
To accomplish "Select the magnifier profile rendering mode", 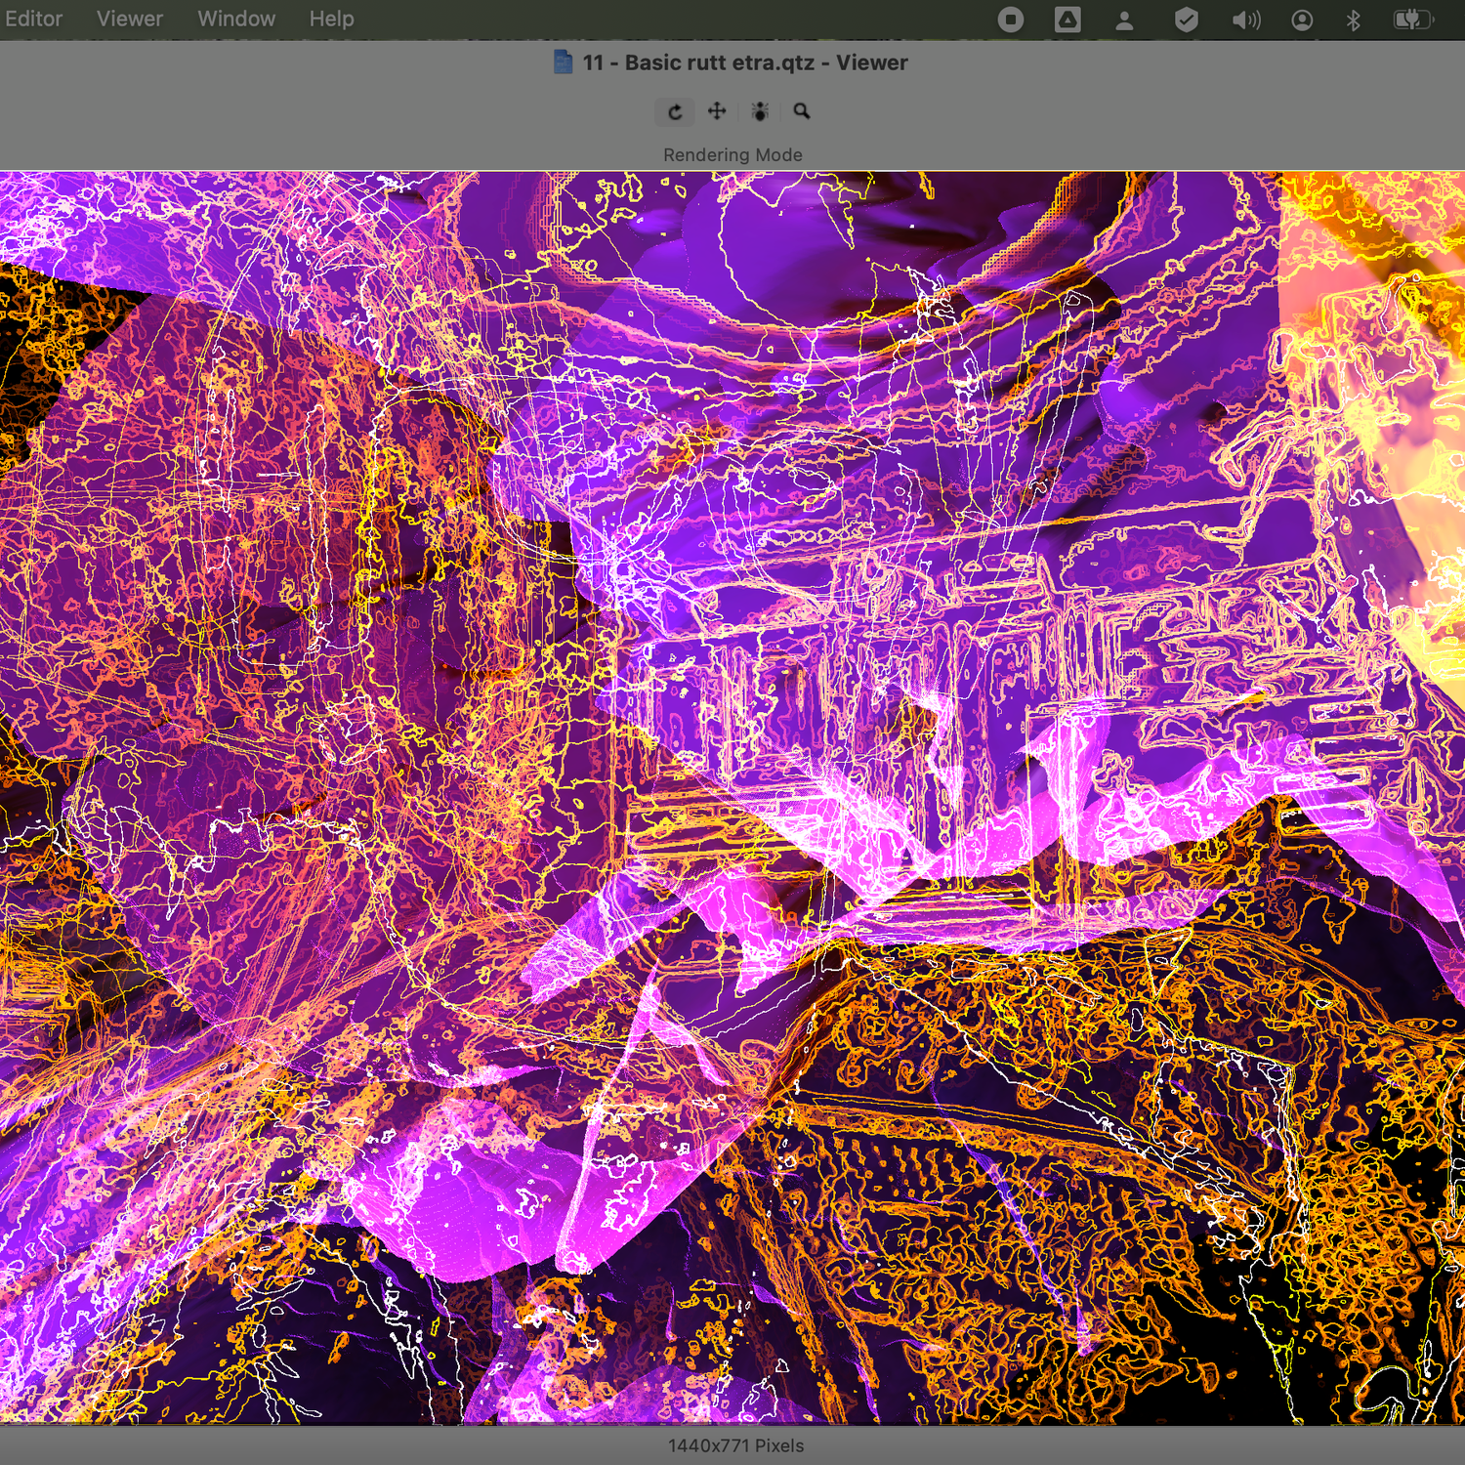I will pos(802,111).
